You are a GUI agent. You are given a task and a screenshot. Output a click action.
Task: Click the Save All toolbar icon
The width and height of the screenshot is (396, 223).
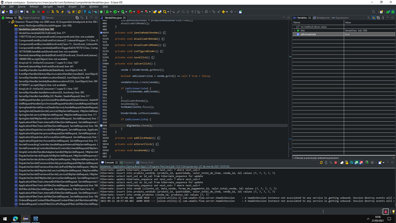tap(16, 12)
